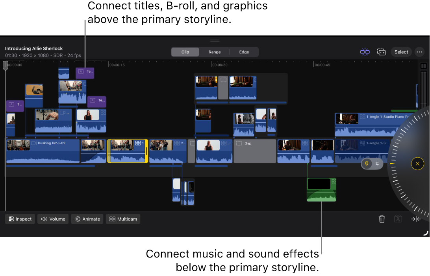Switch to Edge trimming mode
This screenshot has width=430, height=276.
(x=244, y=52)
